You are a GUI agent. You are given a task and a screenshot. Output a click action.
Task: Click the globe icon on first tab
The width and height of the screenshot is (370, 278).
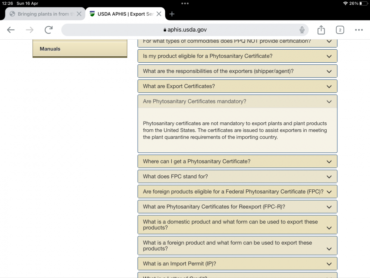tap(12, 14)
